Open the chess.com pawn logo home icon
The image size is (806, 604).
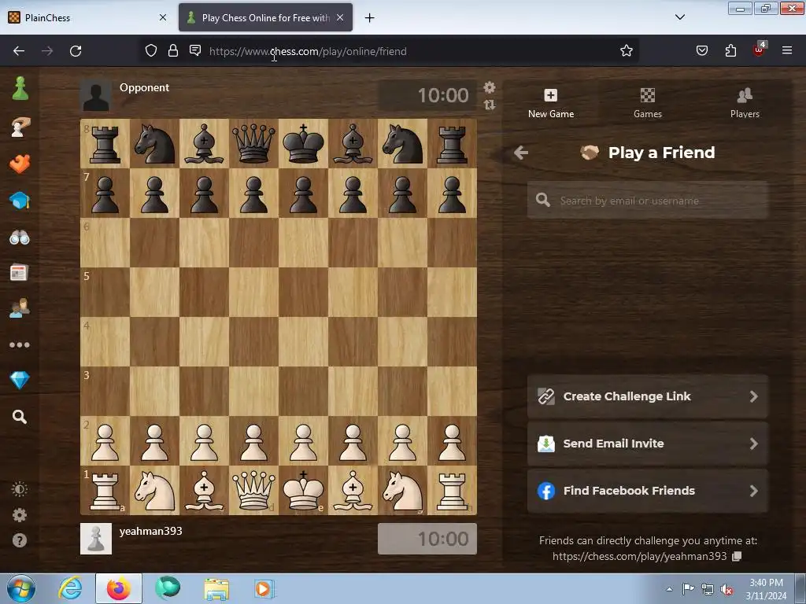pos(20,88)
